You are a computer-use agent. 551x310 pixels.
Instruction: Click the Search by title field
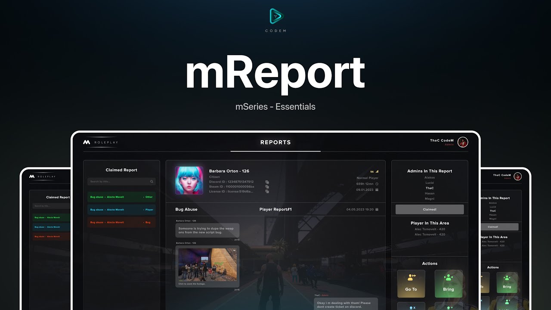(x=121, y=182)
